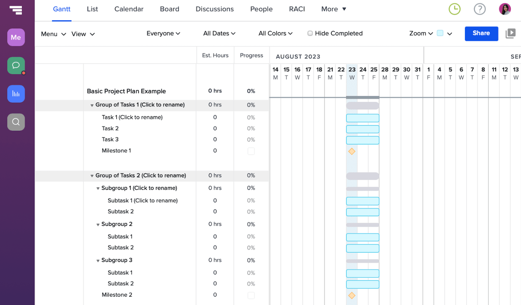Switch to the Calendar tab
The width and height of the screenshot is (521, 305).
point(129,9)
